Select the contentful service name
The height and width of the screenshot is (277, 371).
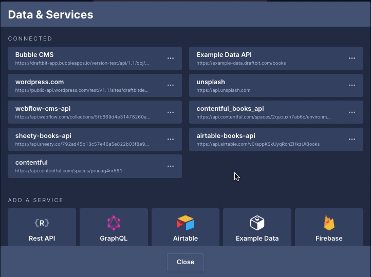point(31,163)
